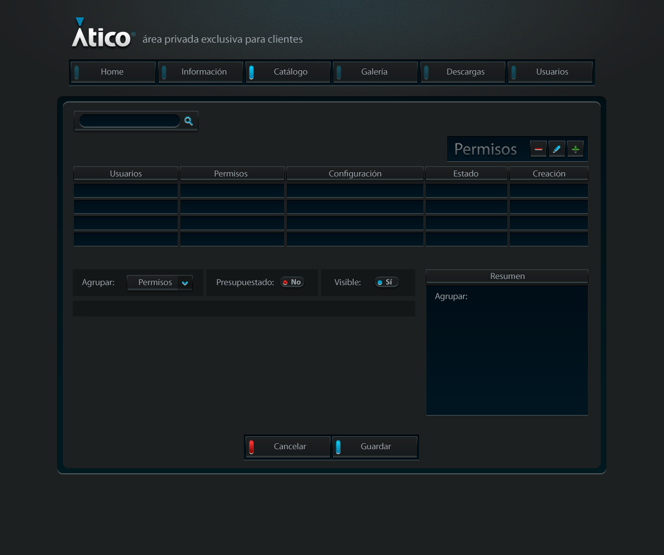Sort by the Usuarios column header
Image resolution: width=664 pixels, height=555 pixels.
126,174
